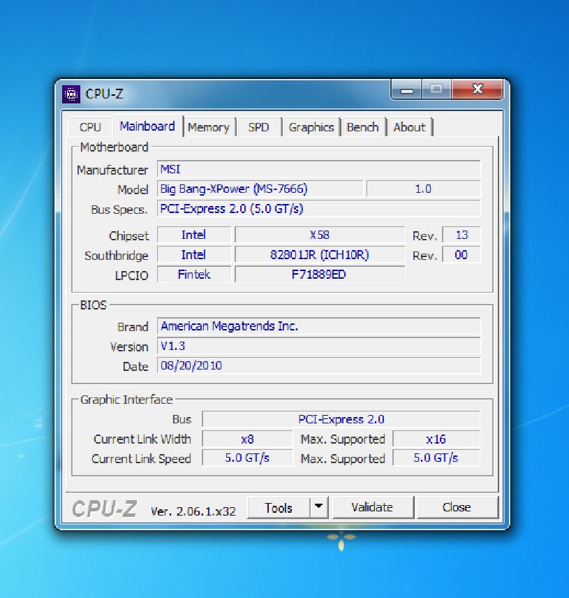Viewport: 569px width, 598px height.
Task: Click the model revision value 1.0
Action: pyautogui.click(x=423, y=189)
